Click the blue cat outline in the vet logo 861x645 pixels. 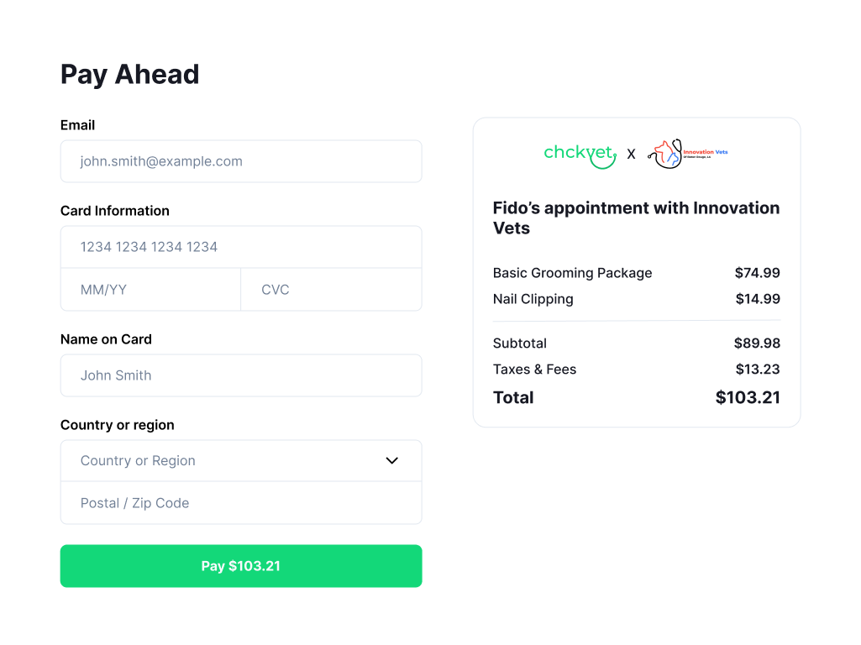click(x=673, y=160)
